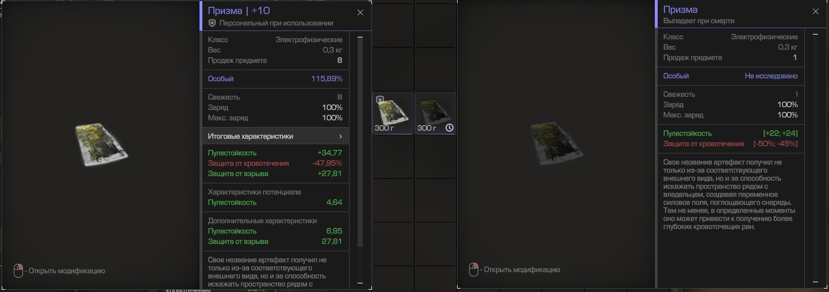Select the first 300 г Призма inventory slot

click(x=392, y=113)
